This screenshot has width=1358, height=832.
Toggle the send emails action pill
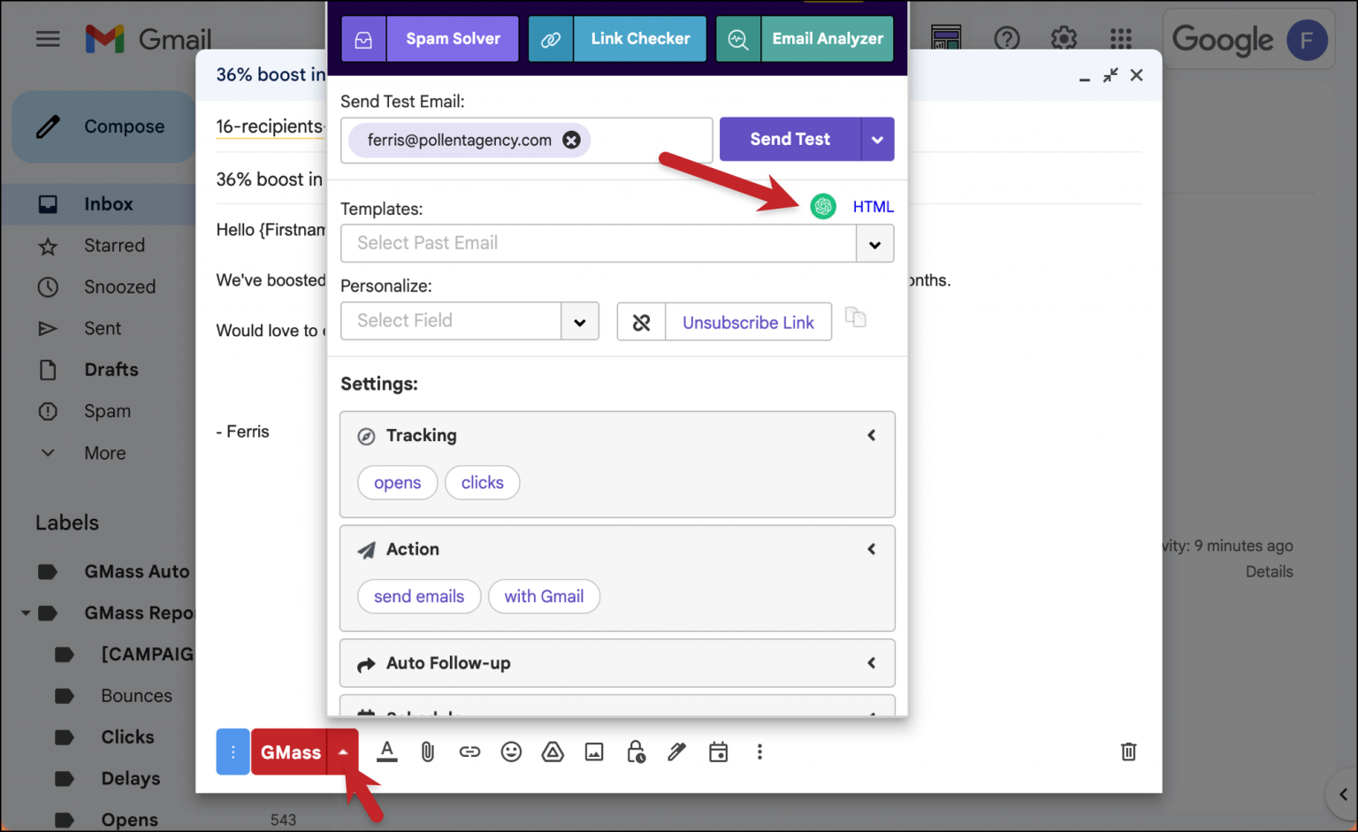tap(418, 596)
